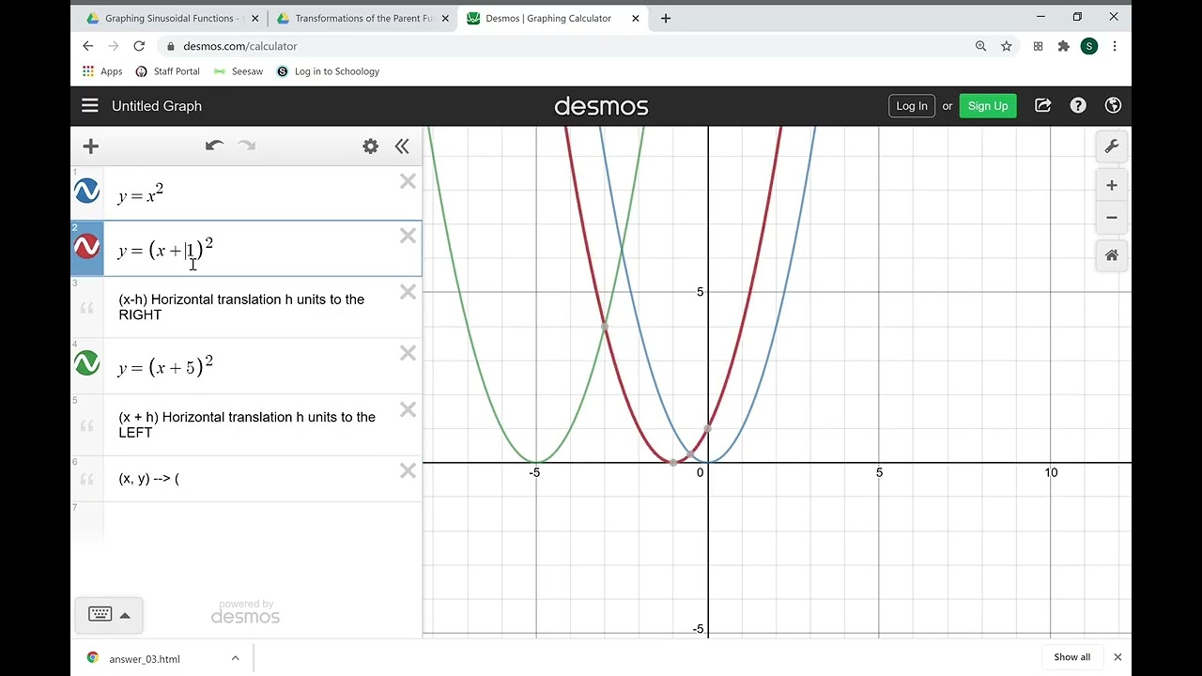Zoom out on the graph
The image size is (1202, 676).
pos(1112,218)
